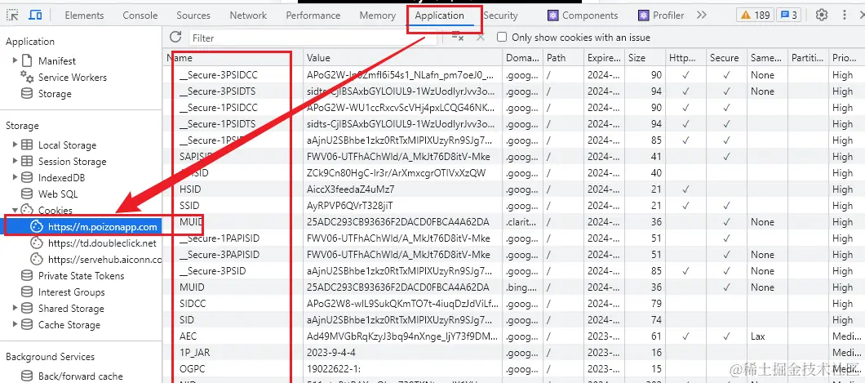Switch to the Console tab
Viewport: 865px width, 383px height.
tap(140, 16)
